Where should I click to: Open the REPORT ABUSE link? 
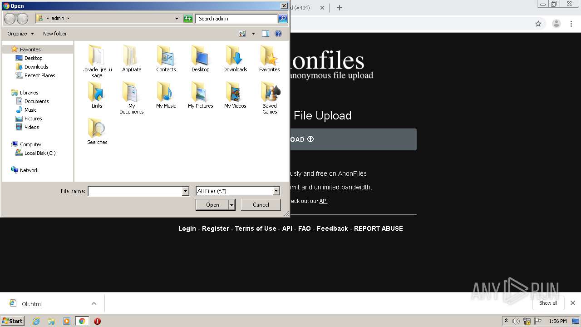click(379, 228)
